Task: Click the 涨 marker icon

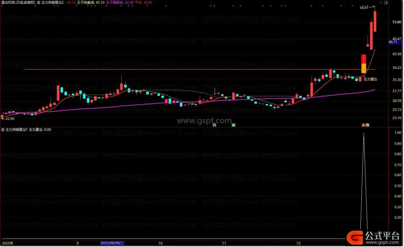Action: click(x=363, y=125)
